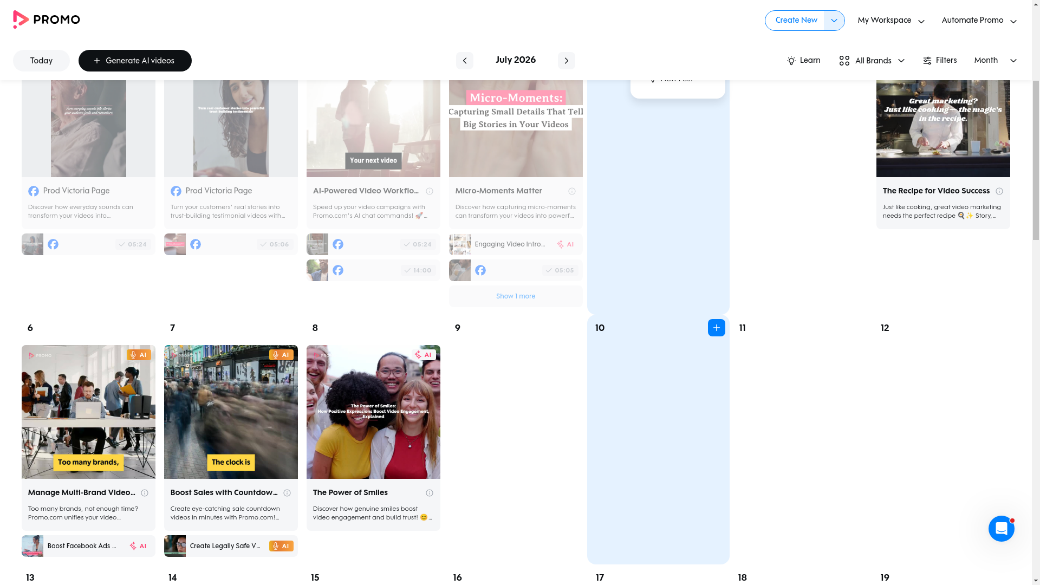Open the Create New dropdown arrow
This screenshot has width=1040, height=585.
[834, 21]
